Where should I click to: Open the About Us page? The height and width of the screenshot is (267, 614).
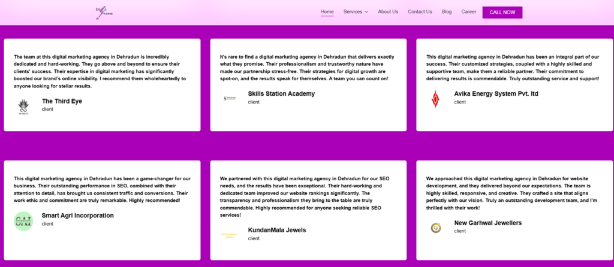click(x=388, y=12)
